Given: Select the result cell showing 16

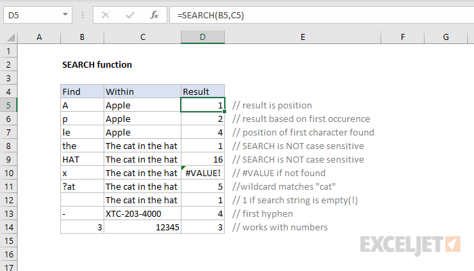Looking at the screenshot, I should 202,159.
